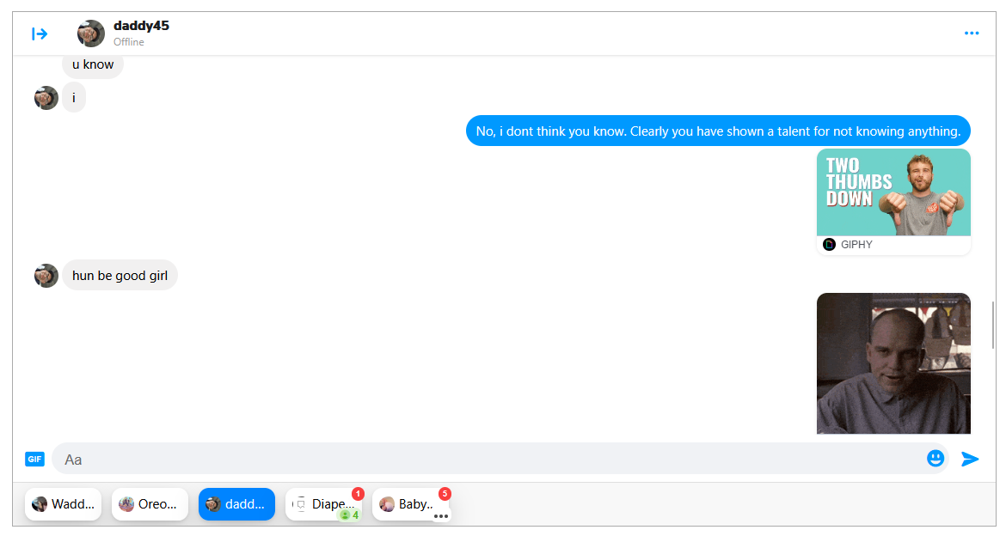The image size is (1006, 536).
Task: Click the bald man GIF thumbnail
Action: tap(893, 363)
